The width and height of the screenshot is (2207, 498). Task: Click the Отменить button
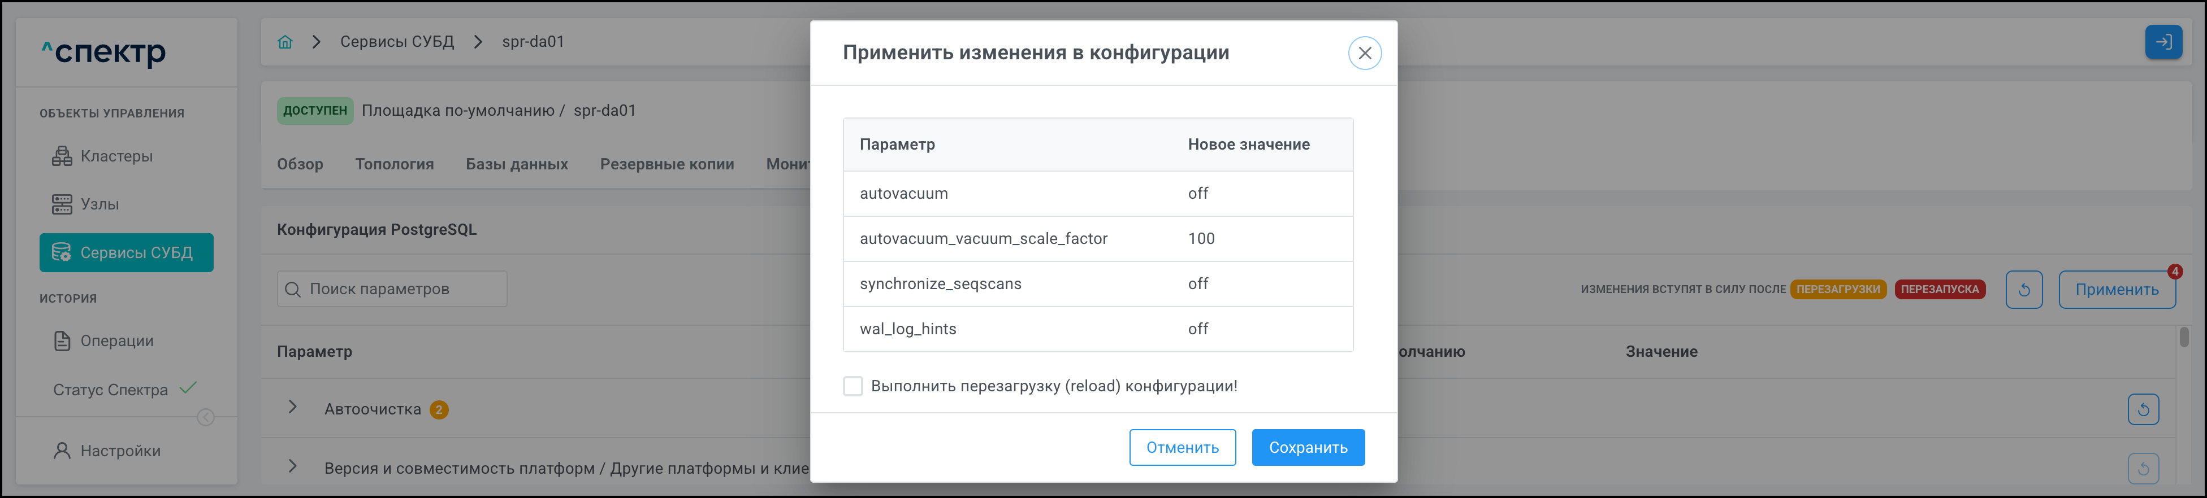pyautogui.click(x=1182, y=448)
